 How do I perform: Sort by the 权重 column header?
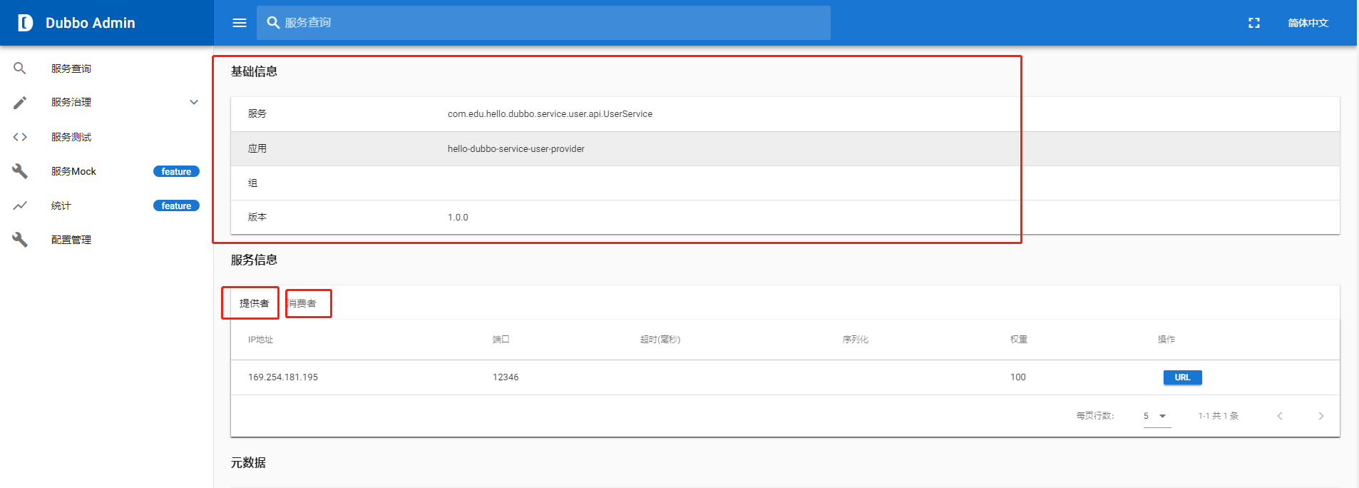[x=1019, y=340]
